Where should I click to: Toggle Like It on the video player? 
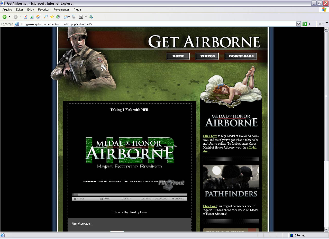(127, 199)
